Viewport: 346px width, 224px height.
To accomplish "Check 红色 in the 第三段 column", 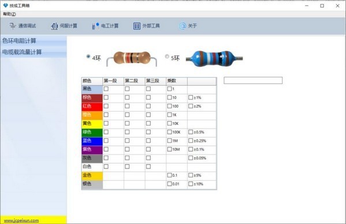I will point(148,106).
